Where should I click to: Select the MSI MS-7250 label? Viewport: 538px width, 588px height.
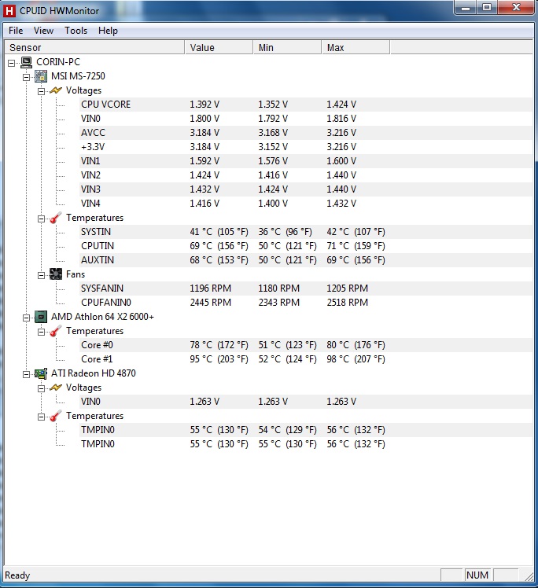tap(78, 76)
